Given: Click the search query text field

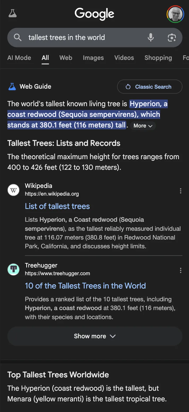Looking at the screenshot, I should (80, 38).
